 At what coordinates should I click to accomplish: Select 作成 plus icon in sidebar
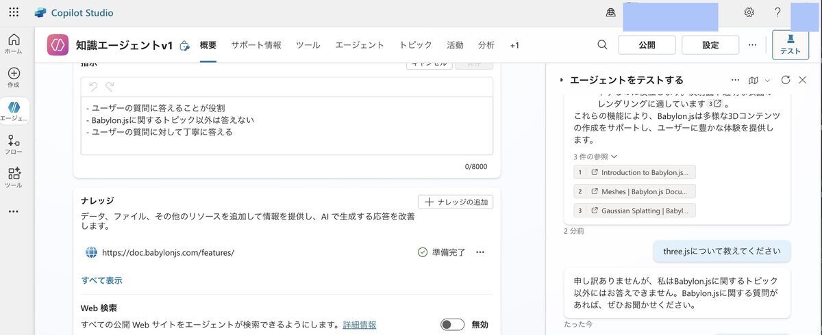point(14,77)
